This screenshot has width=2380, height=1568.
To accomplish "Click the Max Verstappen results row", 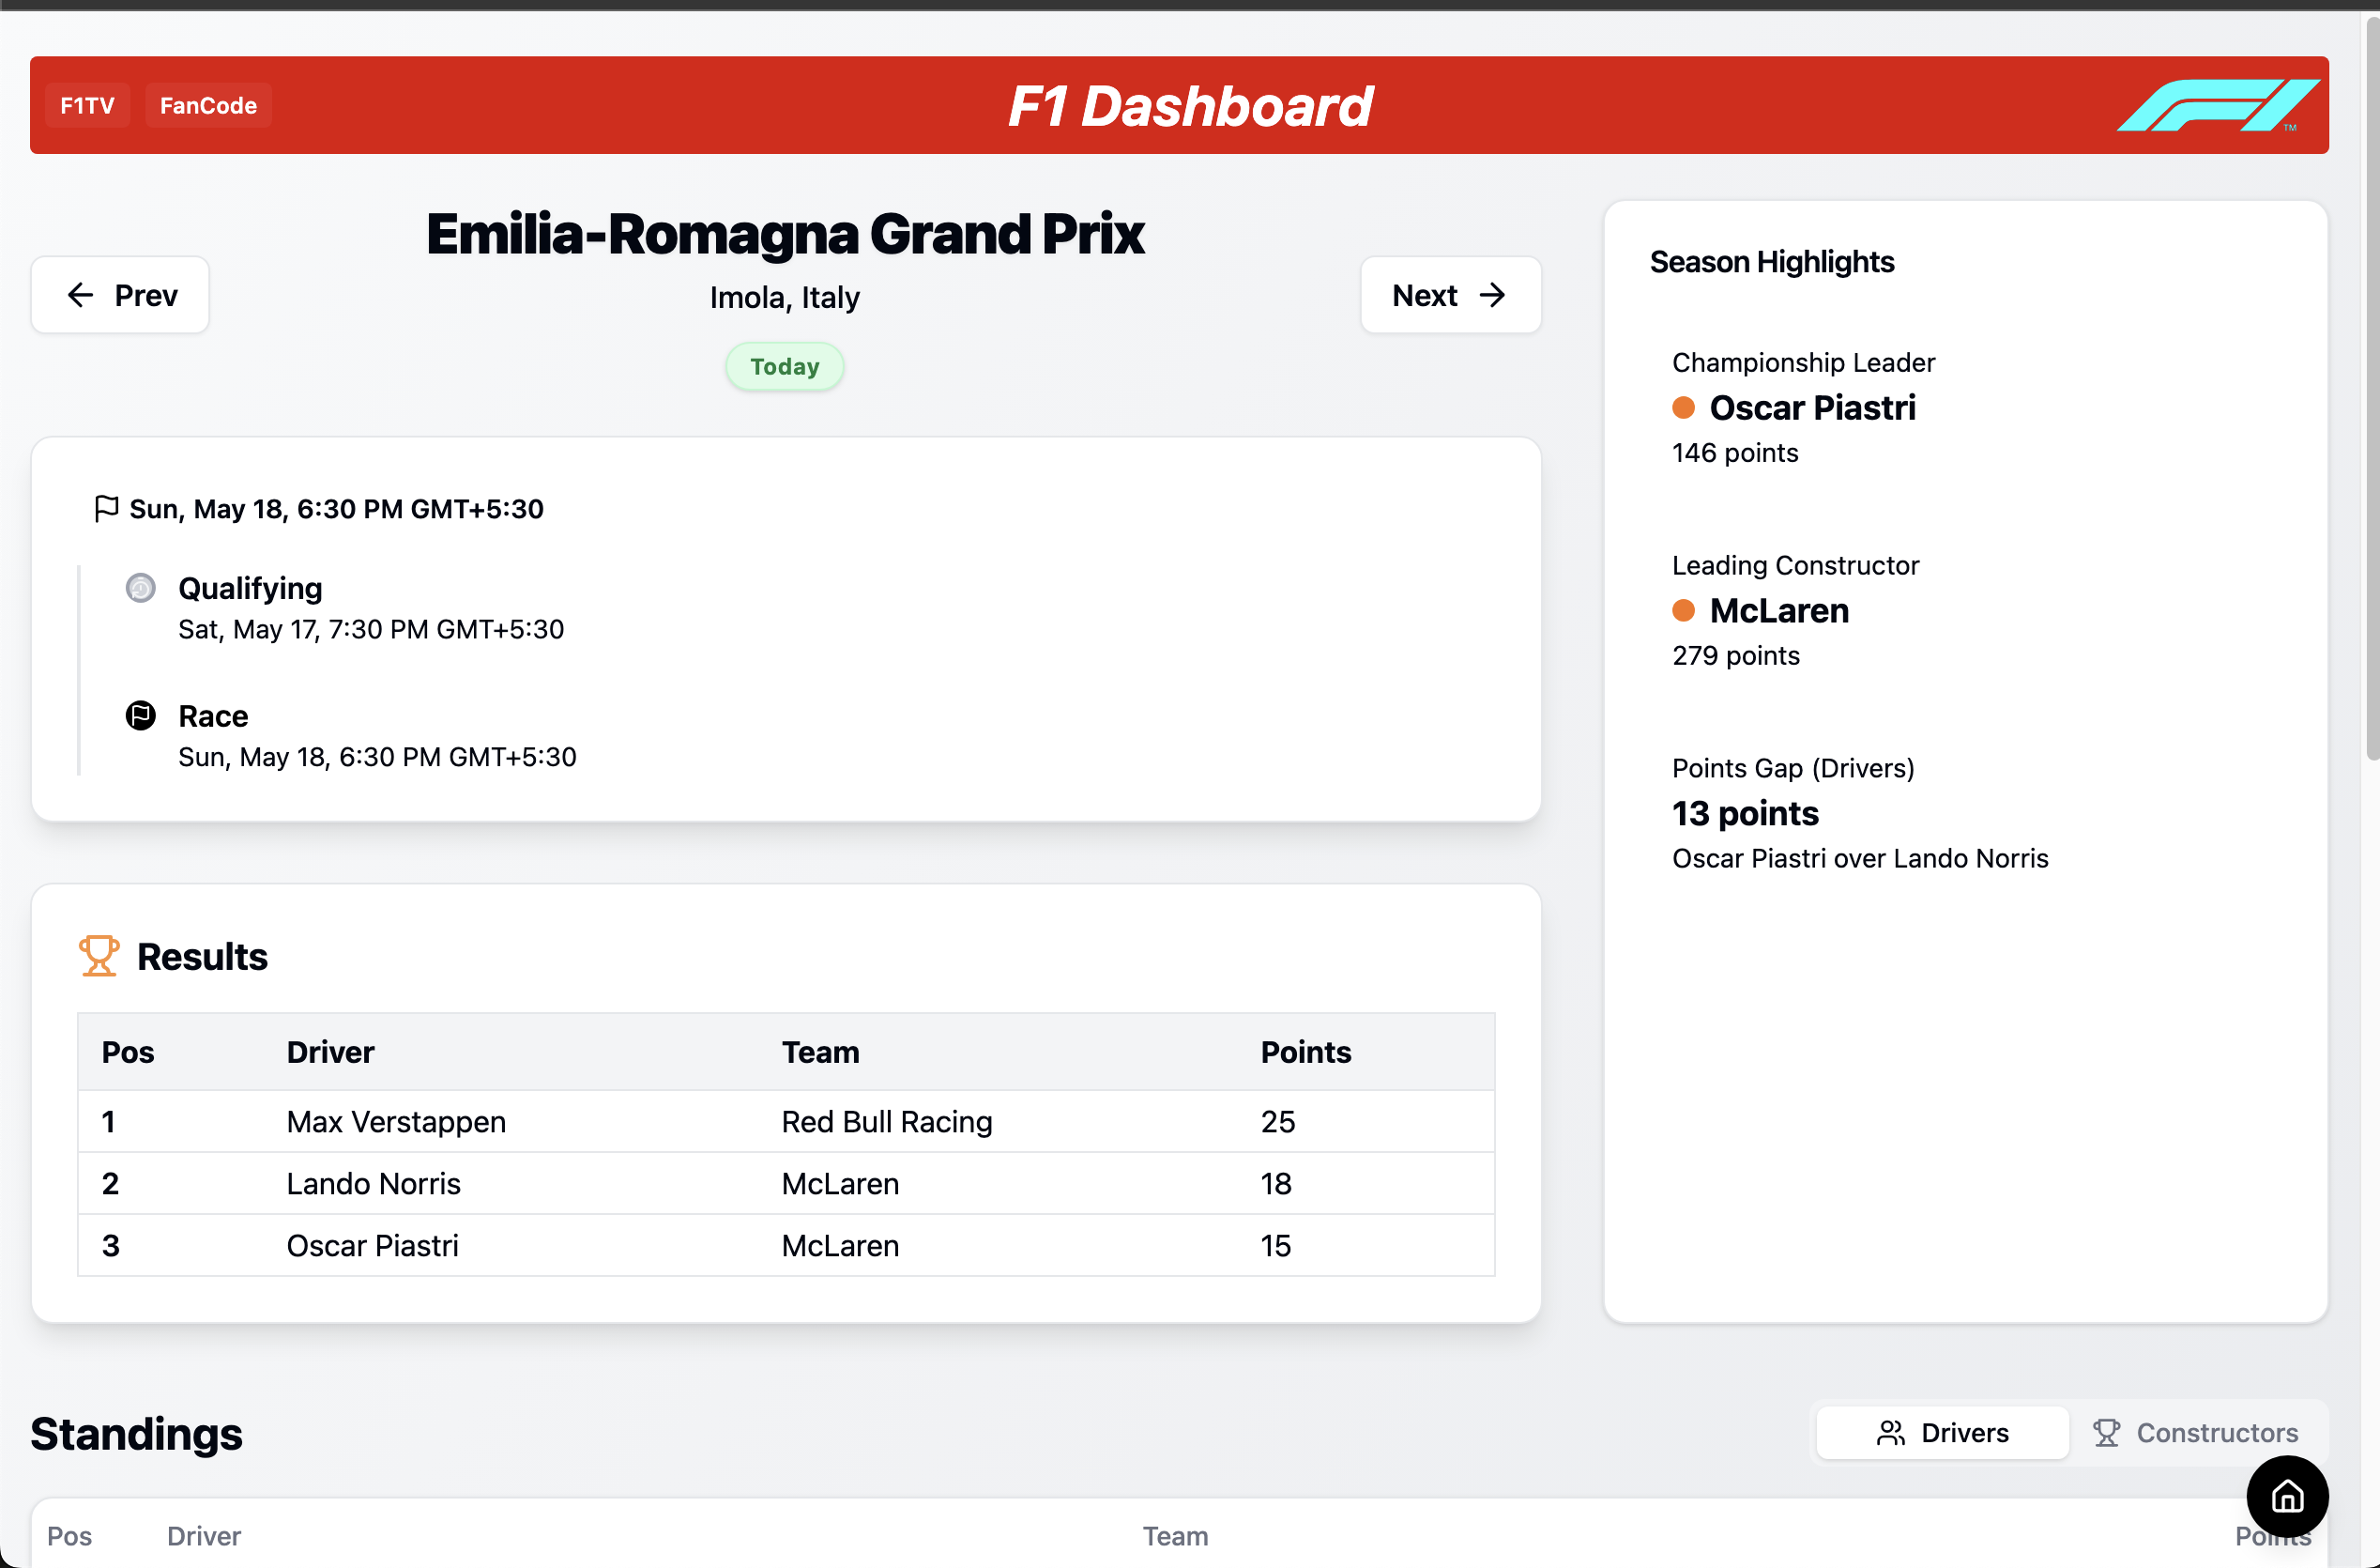I will pos(786,1122).
